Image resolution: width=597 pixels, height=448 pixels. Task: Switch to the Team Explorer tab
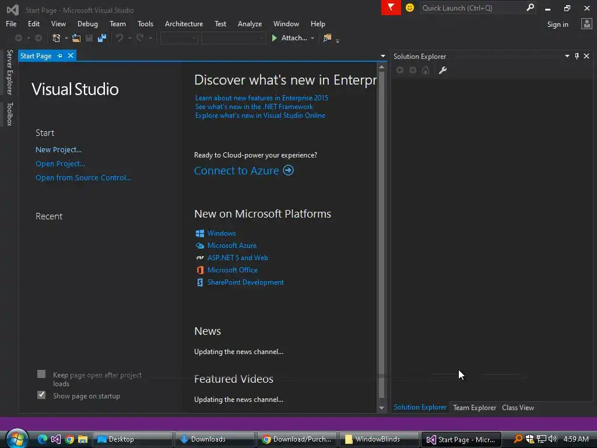click(x=475, y=408)
